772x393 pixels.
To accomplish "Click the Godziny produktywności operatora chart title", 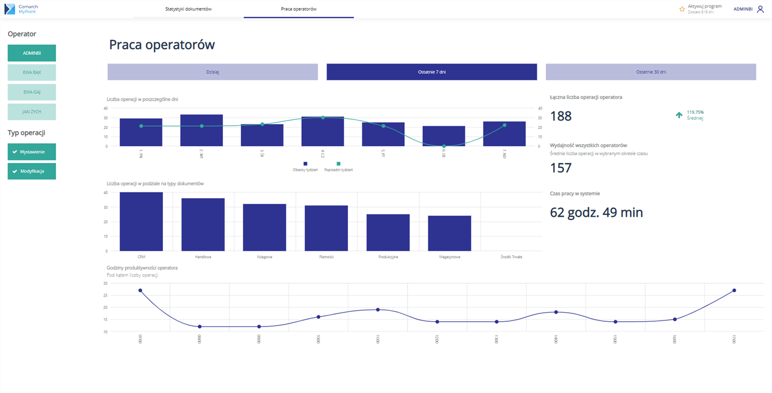I will point(142,268).
